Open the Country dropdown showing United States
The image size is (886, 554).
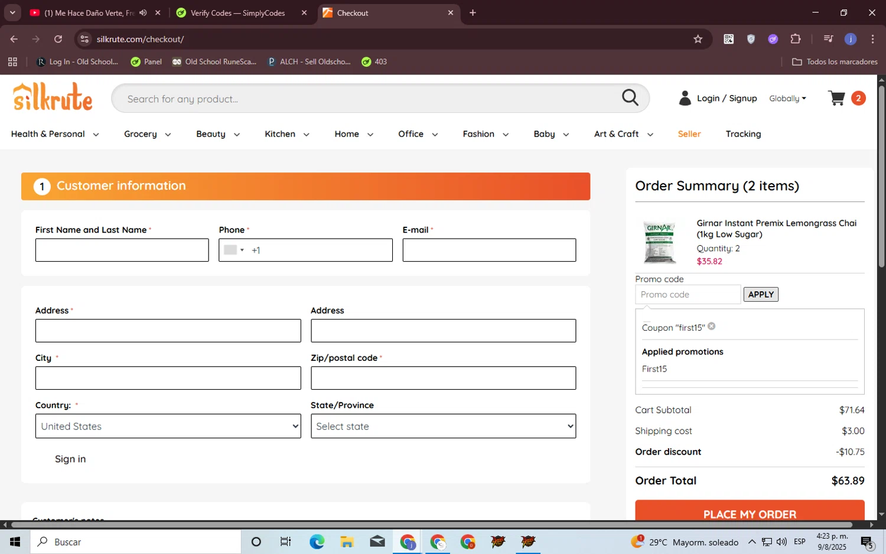[x=168, y=426]
